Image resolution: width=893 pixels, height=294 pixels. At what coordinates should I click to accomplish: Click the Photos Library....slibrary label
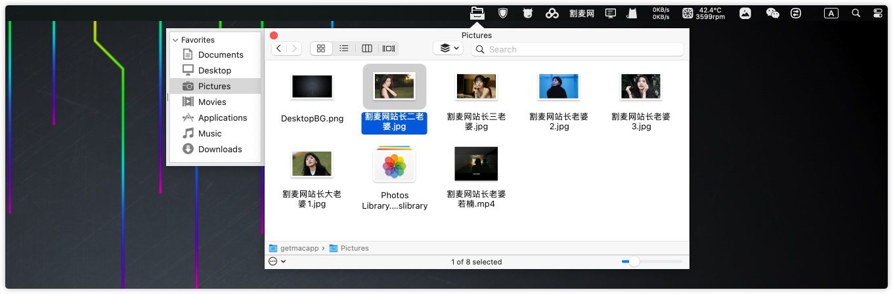click(x=395, y=201)
